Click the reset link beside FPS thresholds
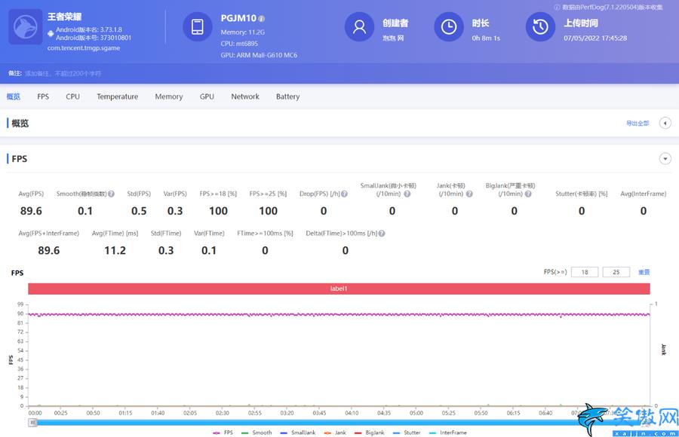The height and width of the screenshot is (437, 679). pyautogui.click(x=644, y=272)
